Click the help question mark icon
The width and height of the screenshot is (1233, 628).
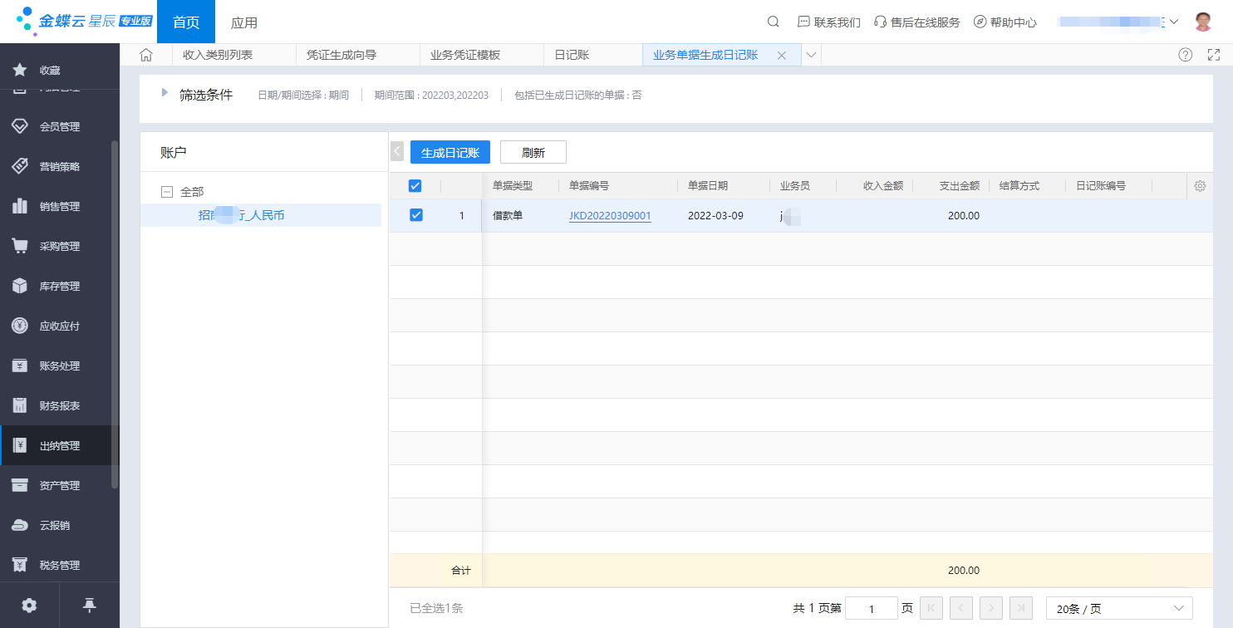[x=1186, y=55]
